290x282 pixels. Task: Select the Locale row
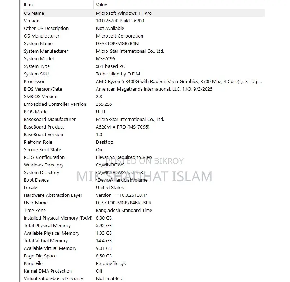pos(144,188)
